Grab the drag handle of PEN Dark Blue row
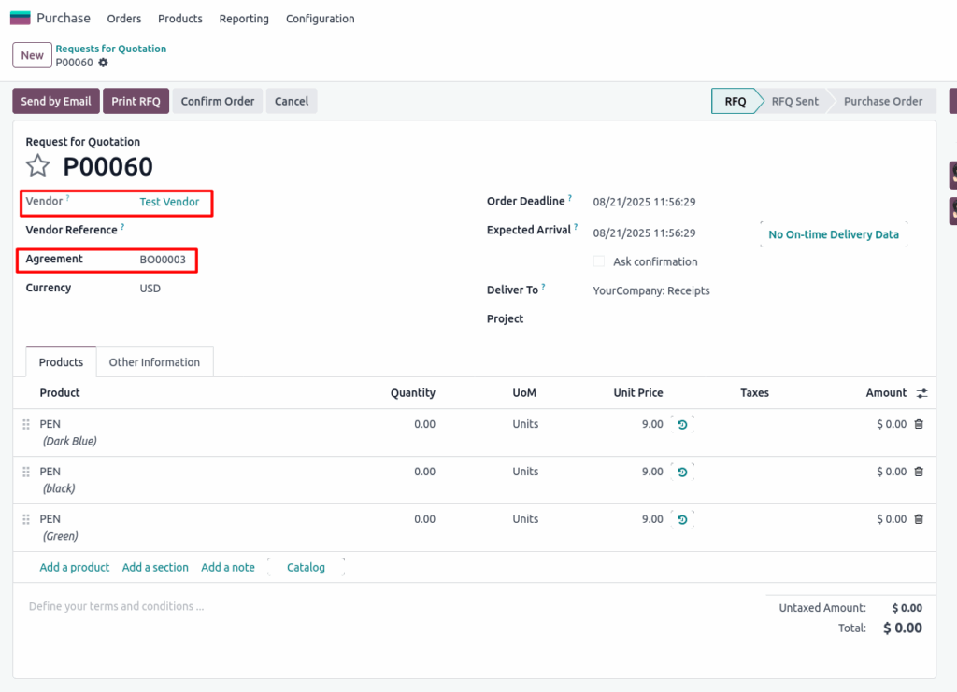Screen dimensions: 957x692 pos(26,424)
